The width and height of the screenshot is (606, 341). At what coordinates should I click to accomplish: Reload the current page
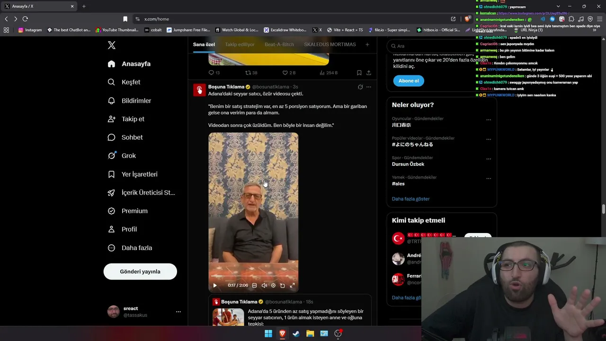click(x=25, y=19)
